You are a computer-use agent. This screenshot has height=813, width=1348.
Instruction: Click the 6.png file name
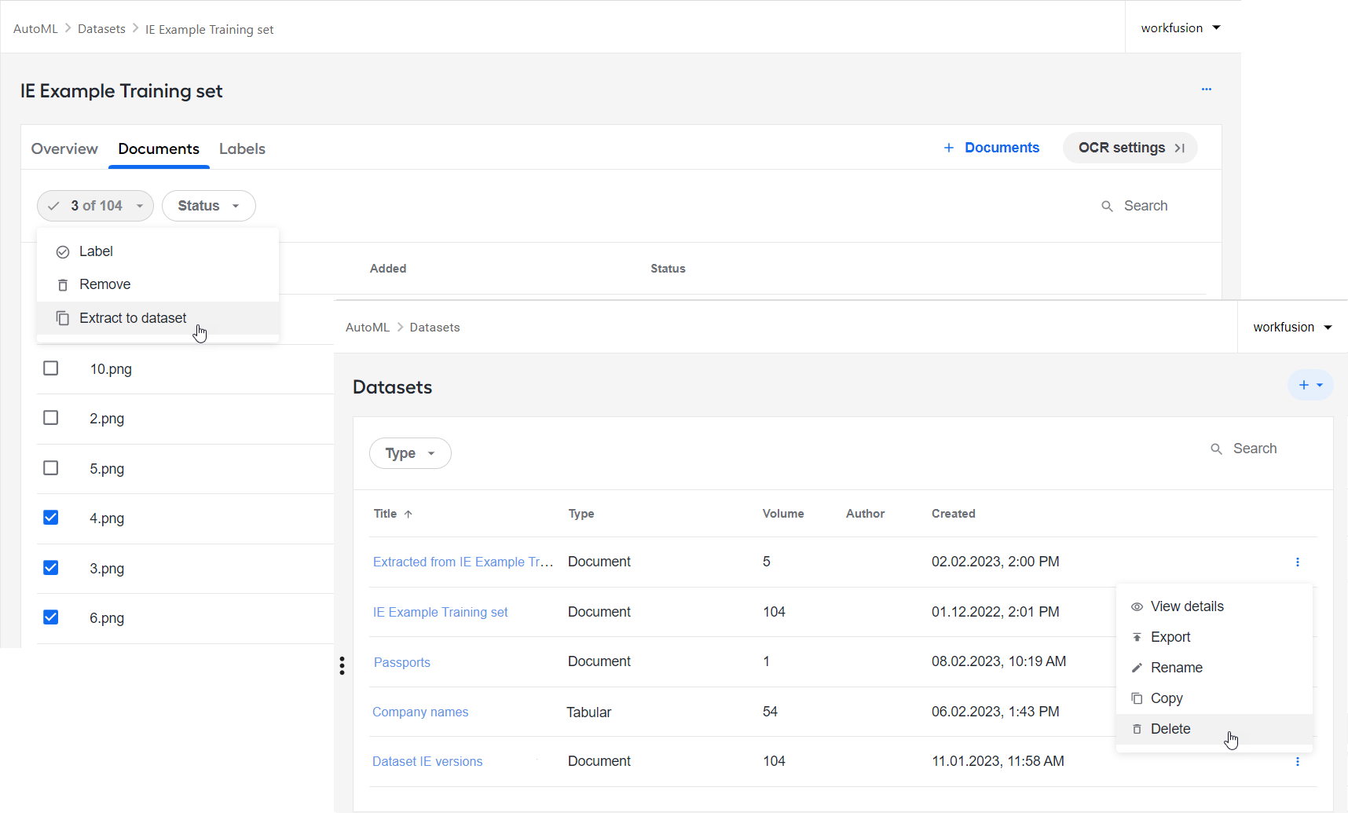(107, 618)
